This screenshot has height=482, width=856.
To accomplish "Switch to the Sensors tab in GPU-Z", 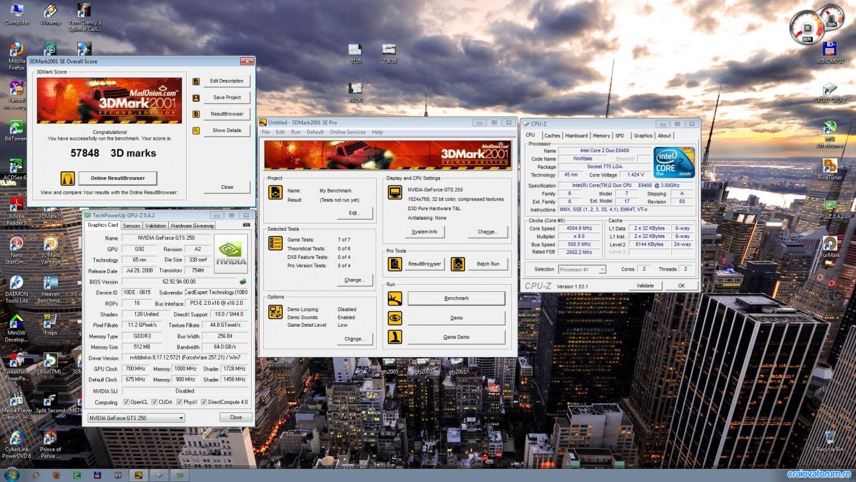I will click(131, 226).
